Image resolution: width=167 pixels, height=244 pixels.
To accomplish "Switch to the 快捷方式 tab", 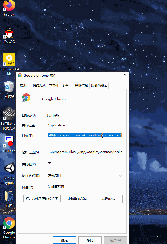I will click(39, 85).
